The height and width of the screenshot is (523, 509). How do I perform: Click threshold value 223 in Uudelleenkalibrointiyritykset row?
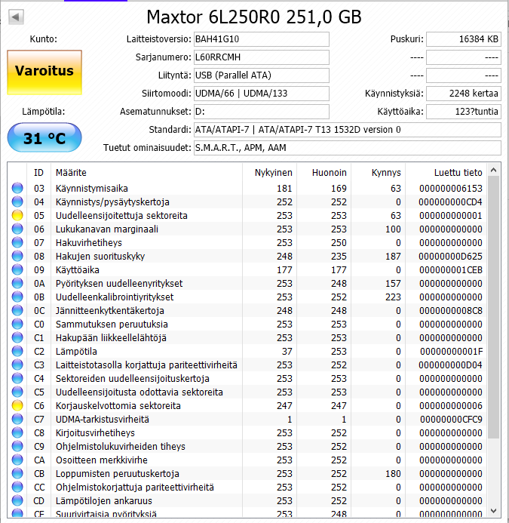[x=393, y=297]
